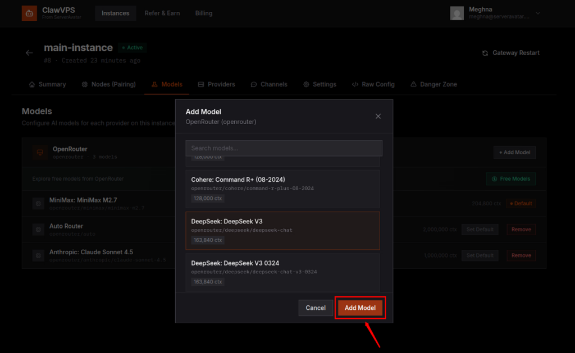Click the ClawVPS logo icon

coord(29,12)
